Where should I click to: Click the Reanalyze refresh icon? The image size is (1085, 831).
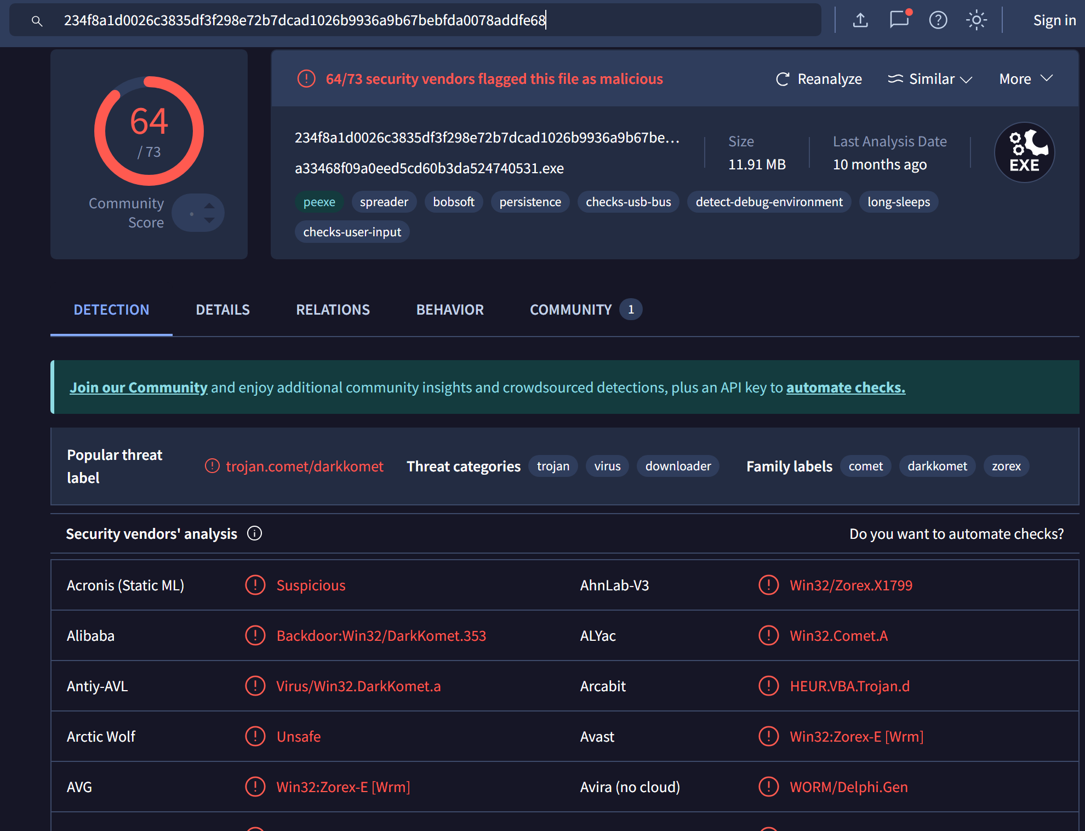(783, 79)
